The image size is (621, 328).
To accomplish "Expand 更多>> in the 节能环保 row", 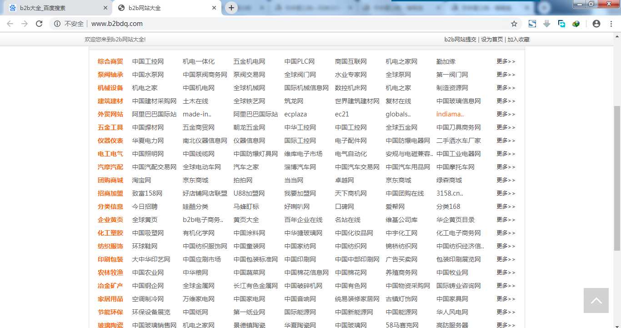I will pos(506,312).
